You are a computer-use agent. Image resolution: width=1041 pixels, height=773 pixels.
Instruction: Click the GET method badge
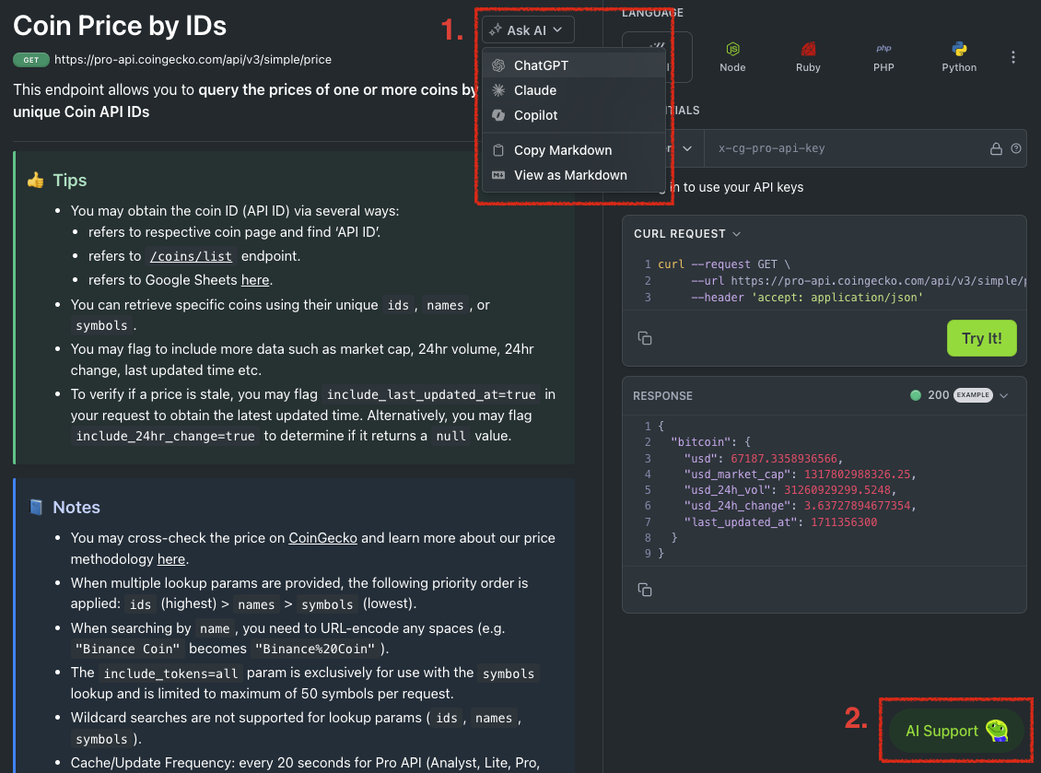(x=31, y=60)
